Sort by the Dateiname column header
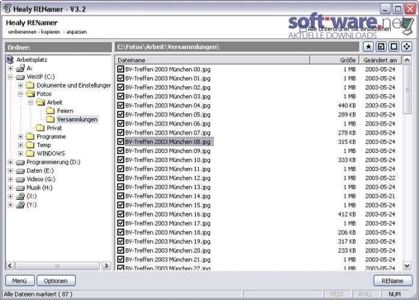419x300 pixels. [x=213, y=60]
